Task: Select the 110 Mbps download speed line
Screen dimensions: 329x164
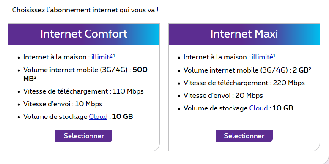Action: tap(83, 91)
